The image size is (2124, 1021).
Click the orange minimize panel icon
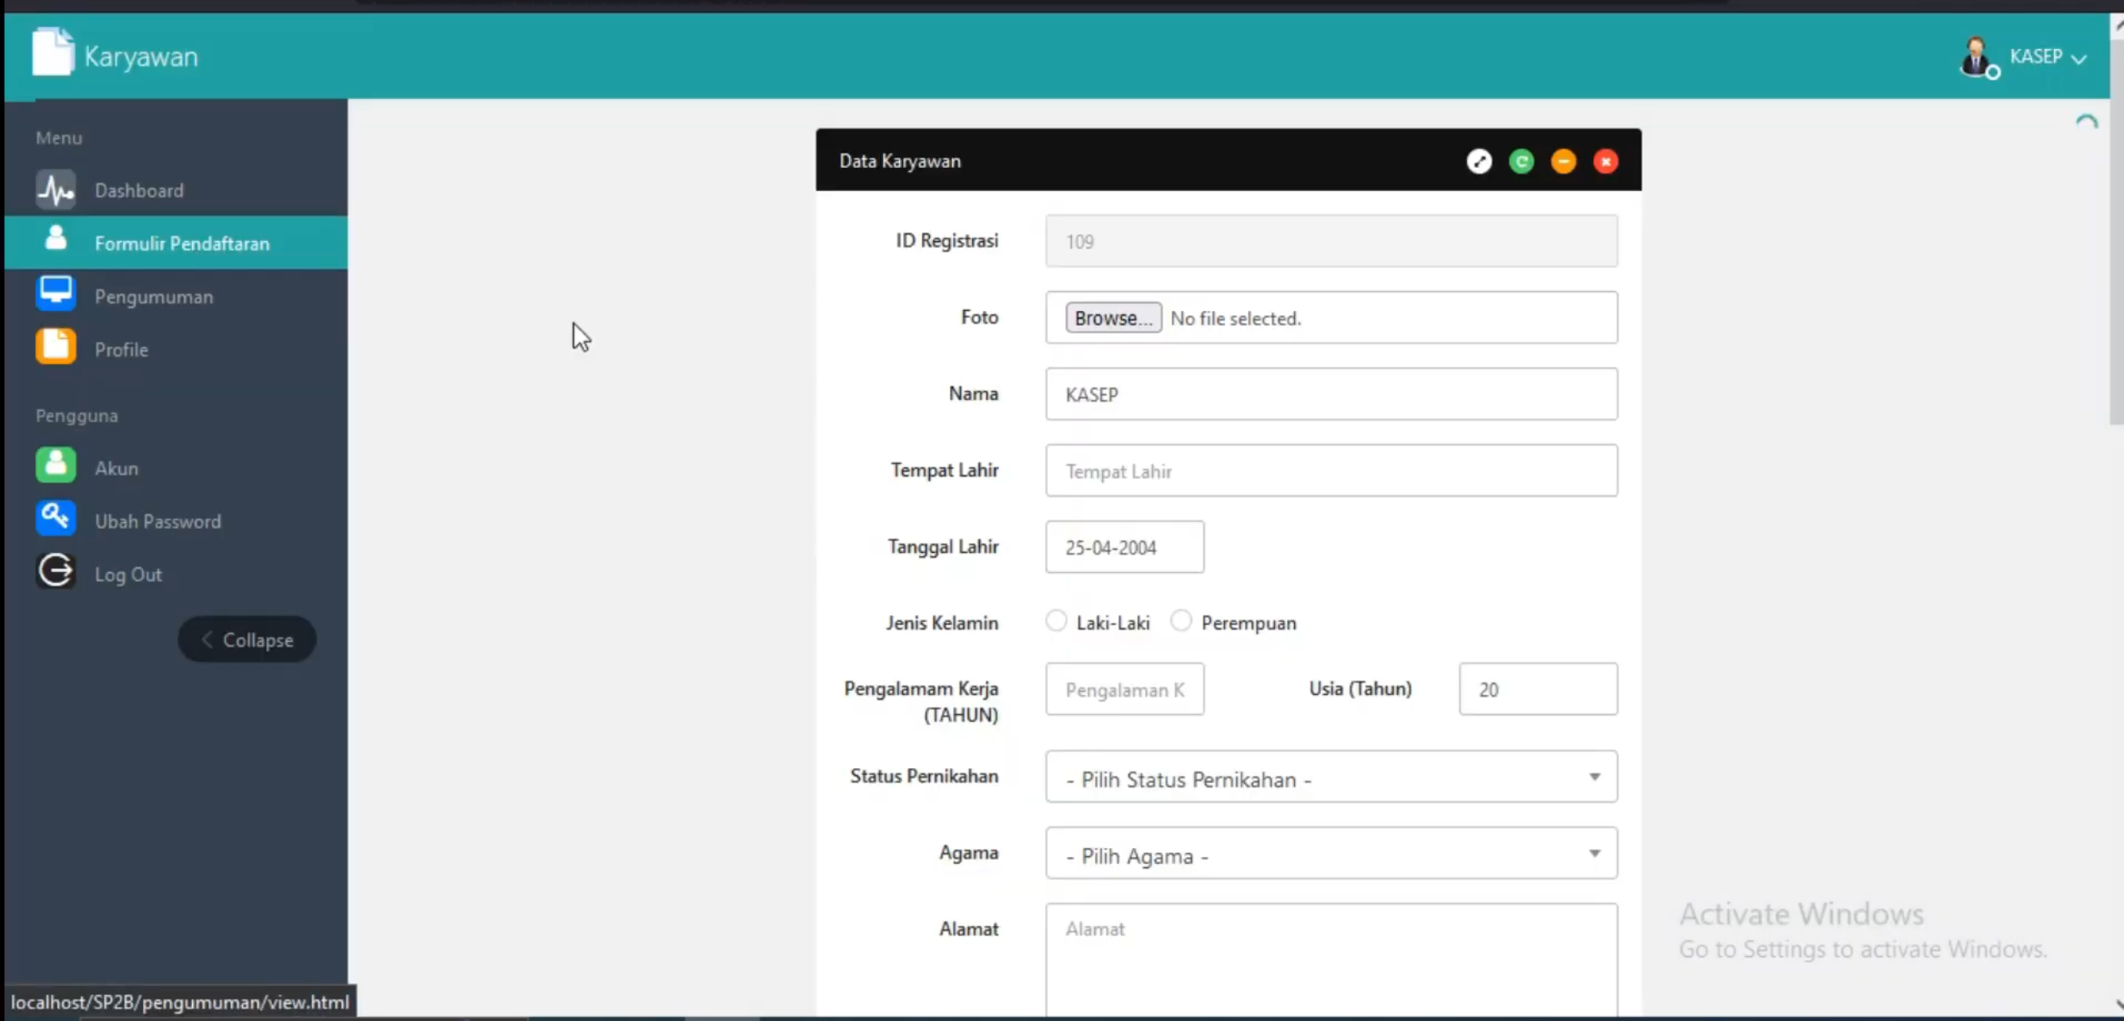pyautogui.click(x=1563, y=161)
